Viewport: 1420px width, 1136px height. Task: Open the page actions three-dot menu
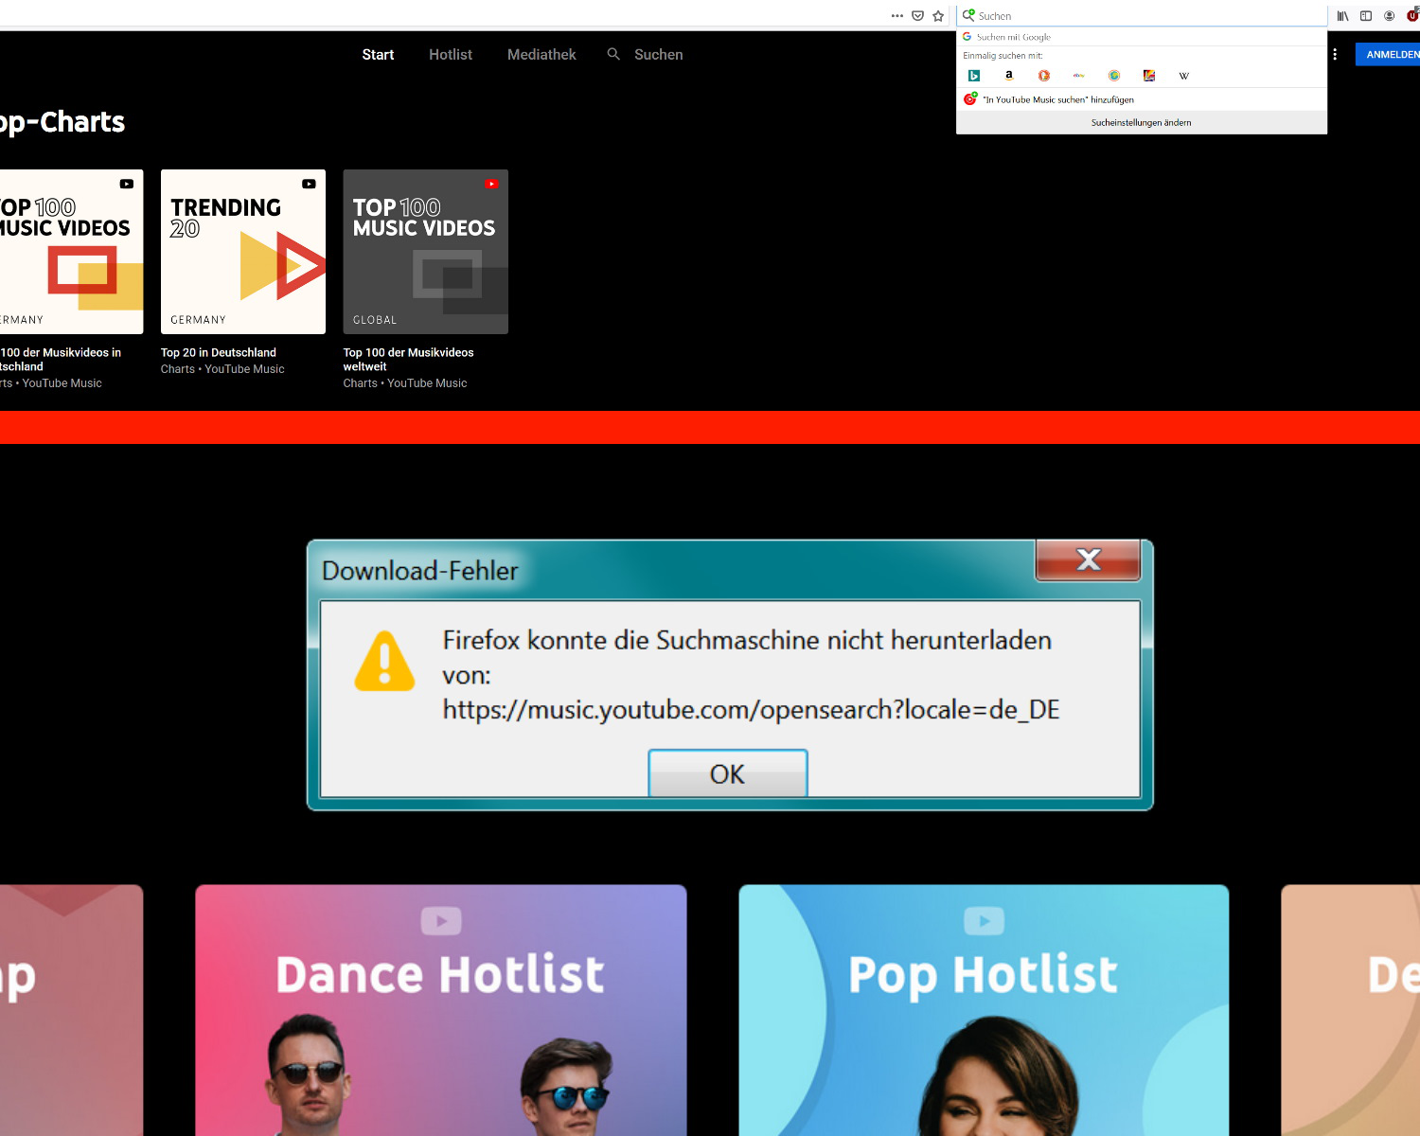pyautogui.click(x=896, y=15)
